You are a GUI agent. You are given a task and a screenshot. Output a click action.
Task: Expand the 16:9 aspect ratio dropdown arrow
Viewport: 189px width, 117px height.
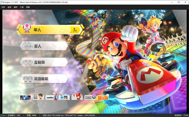coord(23,115)
